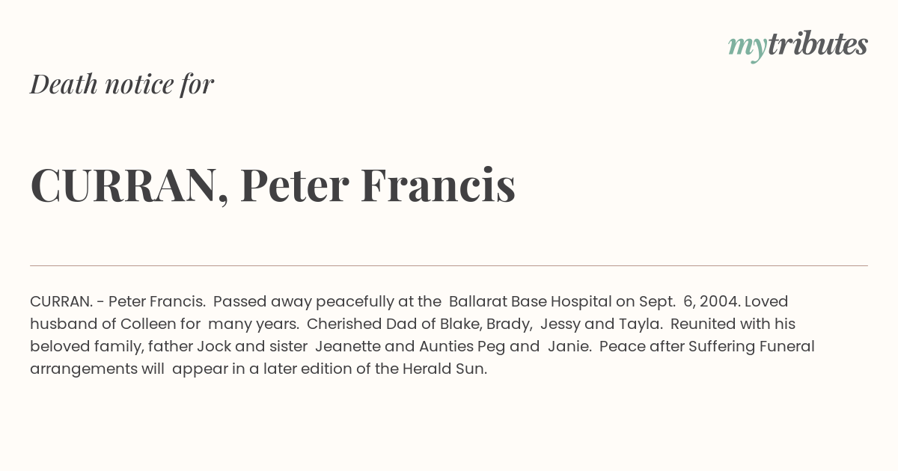Image resolution: width=898 pixels, height=471 pixels.
Task: Click the name 'Tayla' in the notice
Action: [x=641, y=324]
